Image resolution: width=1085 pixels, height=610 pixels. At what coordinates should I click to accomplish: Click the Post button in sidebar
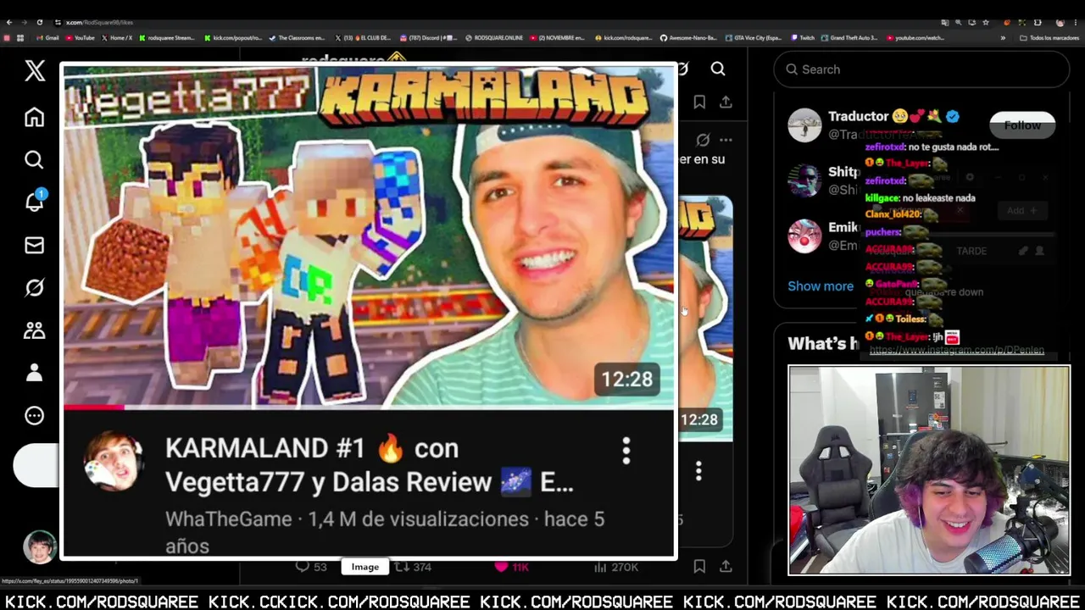36,465
